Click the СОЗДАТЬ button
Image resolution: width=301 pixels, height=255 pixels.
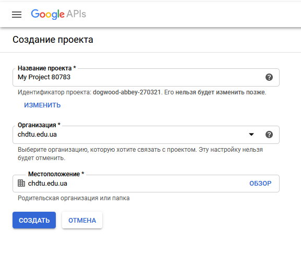(34, 220)
